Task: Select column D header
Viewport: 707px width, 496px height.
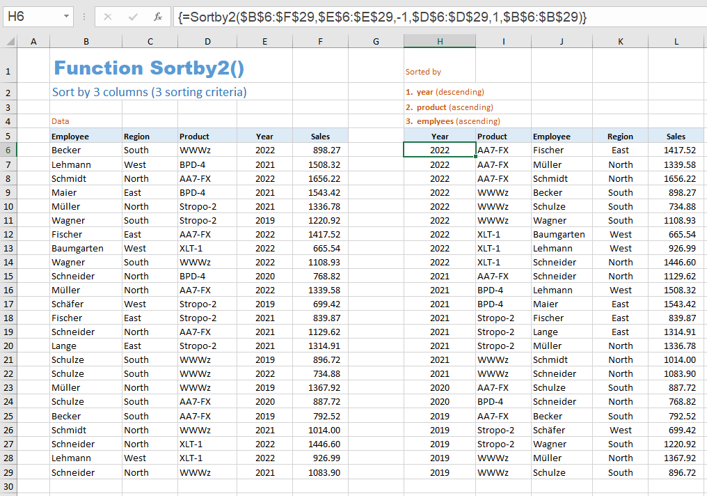Action: click(x=207, y=41)
